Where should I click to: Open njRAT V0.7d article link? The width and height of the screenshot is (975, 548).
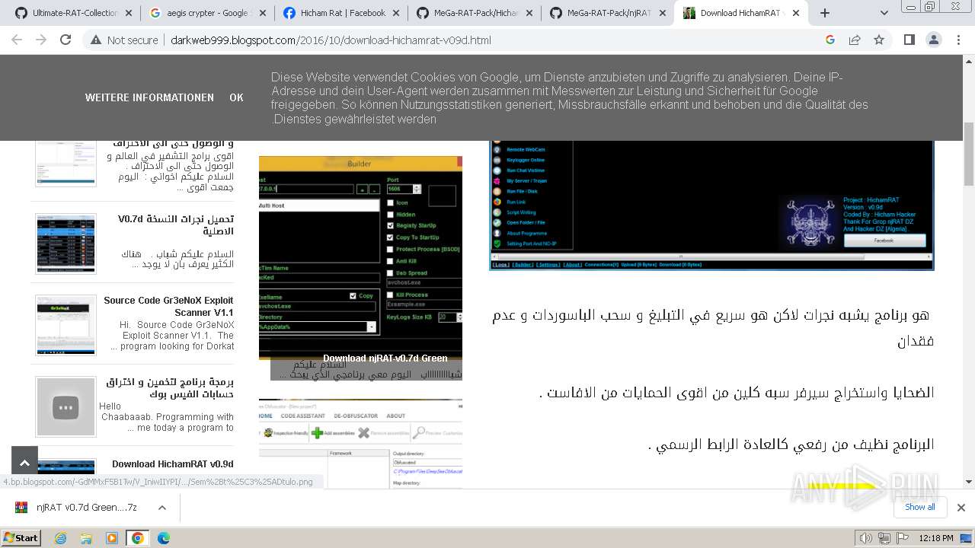tap(176, 225)
